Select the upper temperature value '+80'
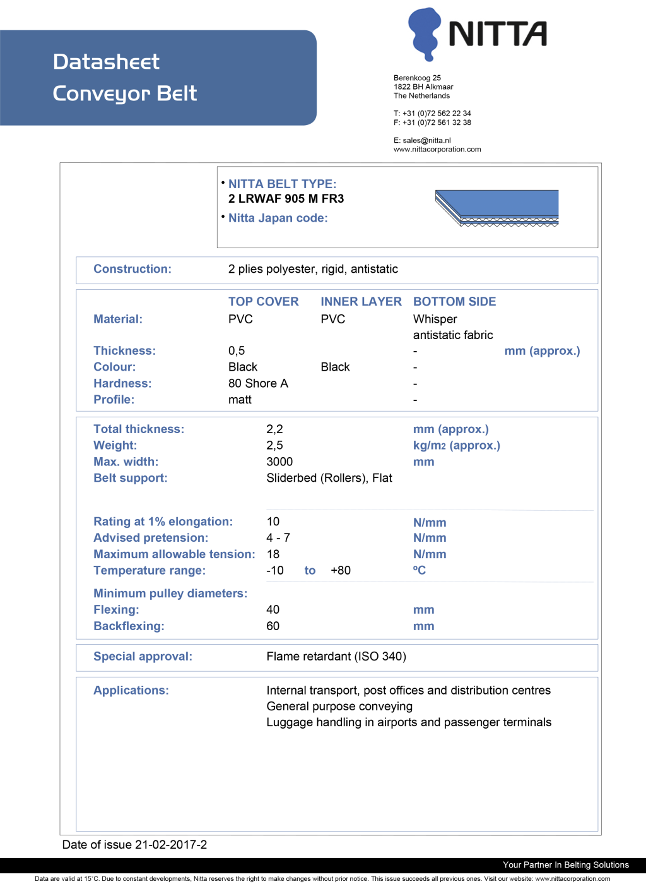 coord(341,571)
